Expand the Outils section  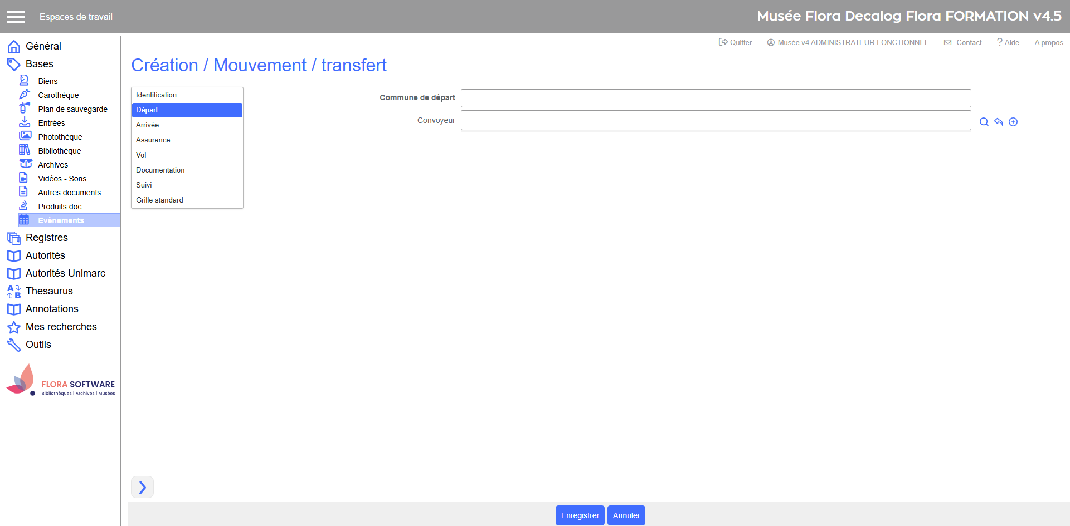pos(38,345)
